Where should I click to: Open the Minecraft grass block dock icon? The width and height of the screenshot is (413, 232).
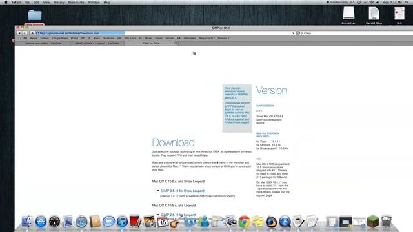(x=373, y=221)
